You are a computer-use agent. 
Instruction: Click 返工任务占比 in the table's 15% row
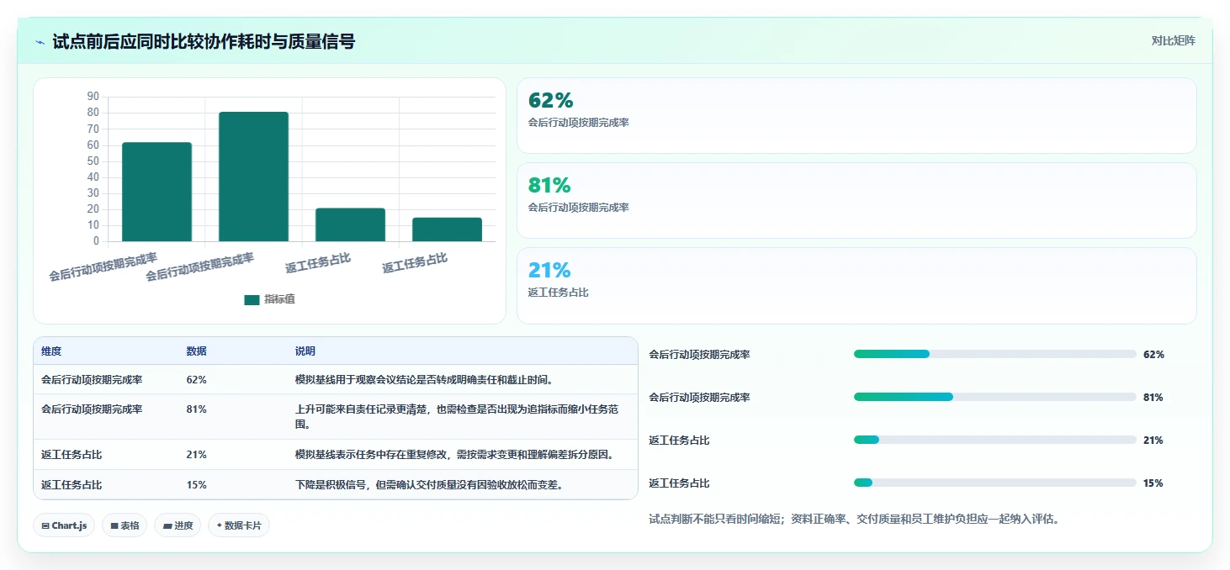(x=72, y=485)
